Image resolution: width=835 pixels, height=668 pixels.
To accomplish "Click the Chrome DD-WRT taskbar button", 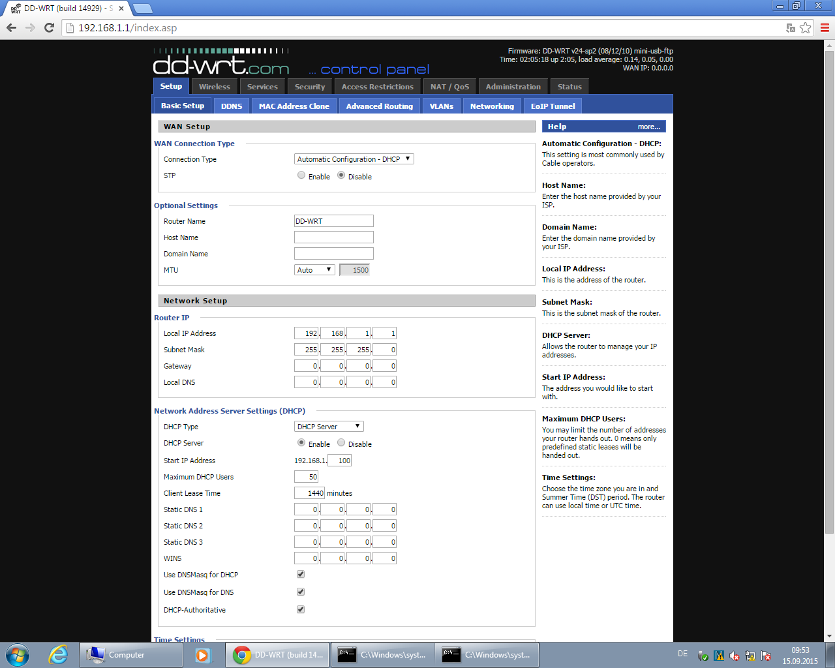I will [278, 655].
